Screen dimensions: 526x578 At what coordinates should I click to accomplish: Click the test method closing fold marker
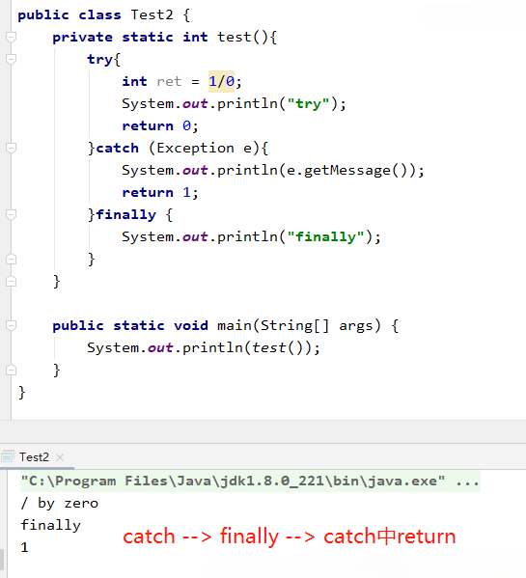coord(11,281)
